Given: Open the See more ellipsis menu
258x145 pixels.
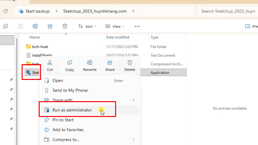Looking at the screenshot, I should pyautogui.click(x=137, y=26).
